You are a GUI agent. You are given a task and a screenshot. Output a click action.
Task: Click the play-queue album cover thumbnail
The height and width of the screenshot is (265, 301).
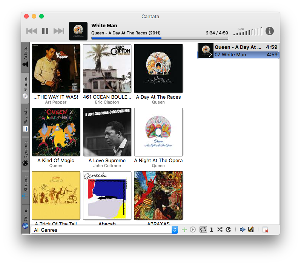206,51
